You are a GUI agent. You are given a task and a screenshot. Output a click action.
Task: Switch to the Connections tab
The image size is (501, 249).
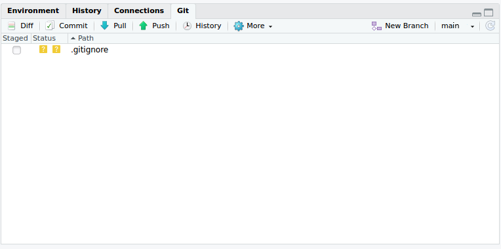(139, 11)
